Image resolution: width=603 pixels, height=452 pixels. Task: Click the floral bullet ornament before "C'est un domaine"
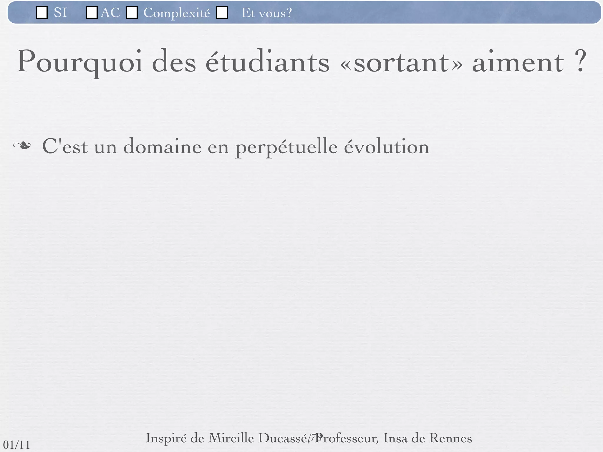point(22,145)
